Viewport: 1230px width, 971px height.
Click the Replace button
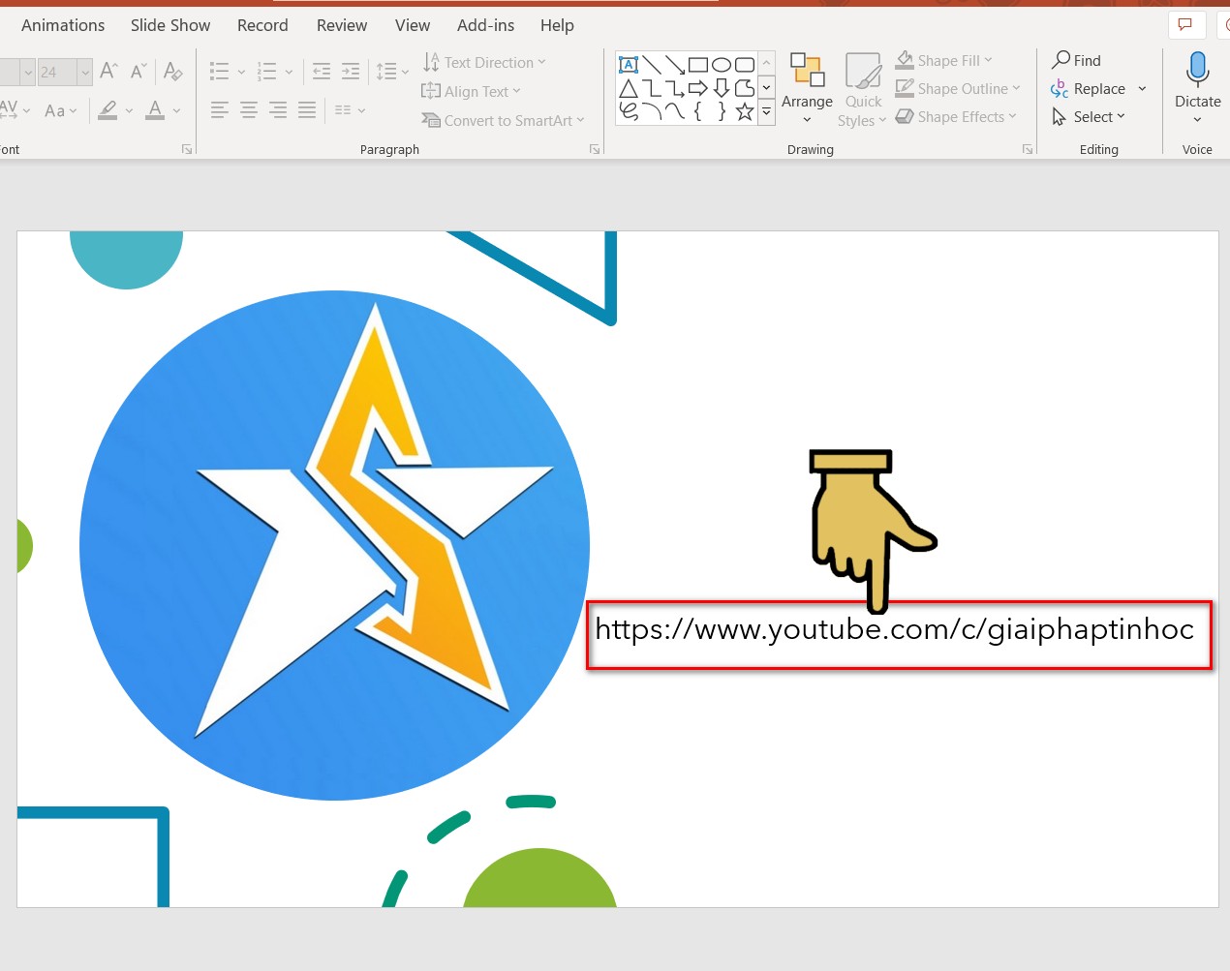click(x=1089, y=89)
